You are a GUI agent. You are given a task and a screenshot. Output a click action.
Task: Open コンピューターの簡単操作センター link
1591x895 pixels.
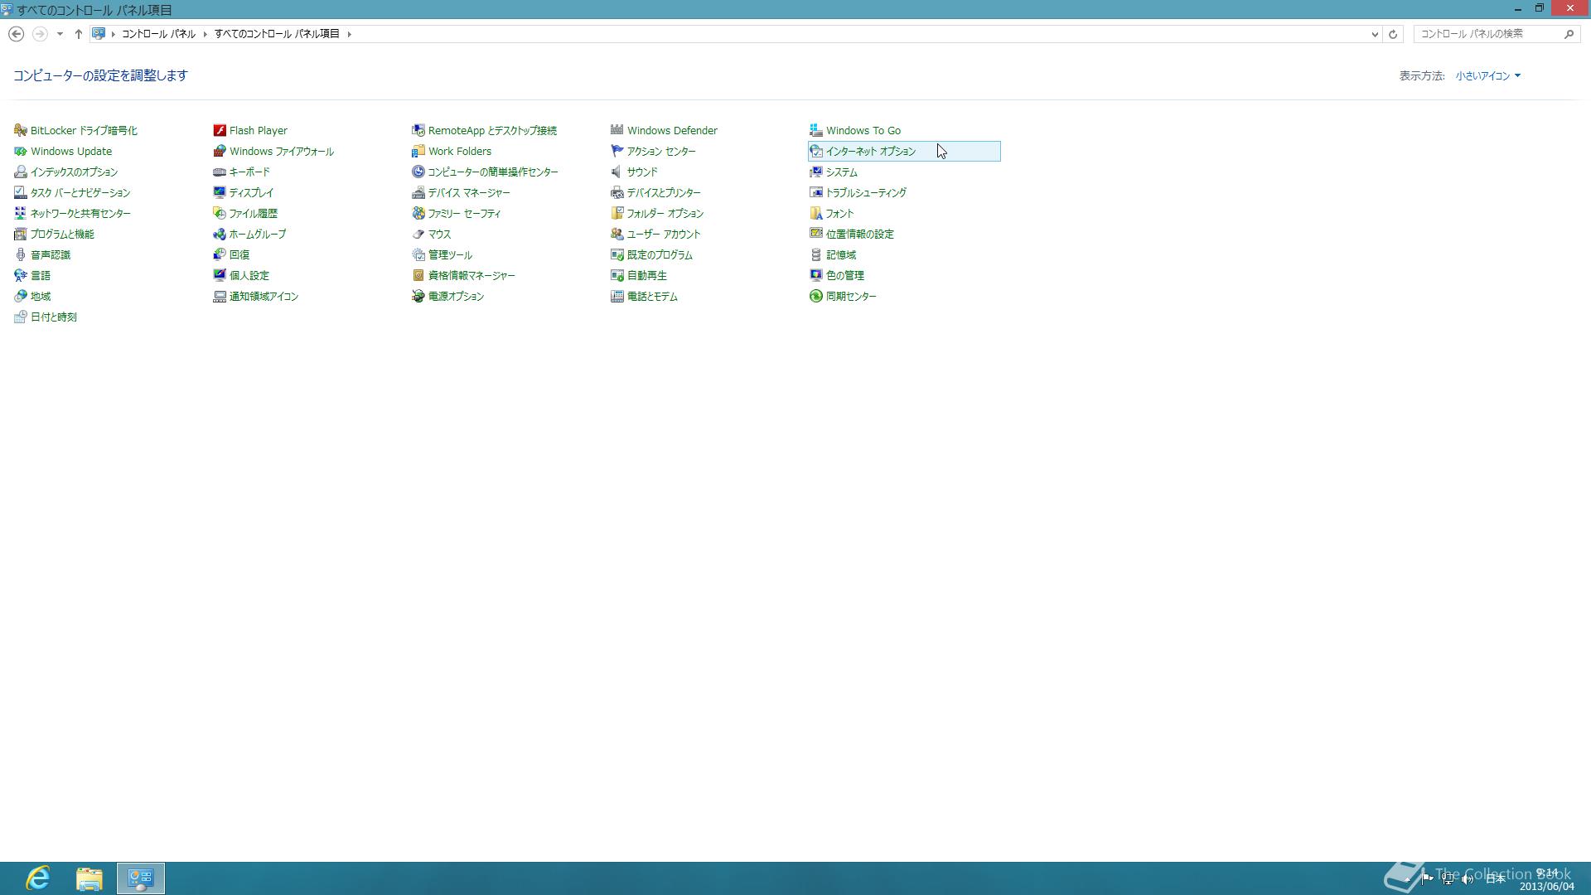pyautogui.click(x=493, y=172)
